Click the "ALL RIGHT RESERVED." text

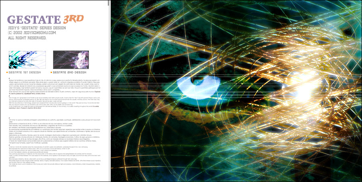pyautogui.click(x=27, y=38)
